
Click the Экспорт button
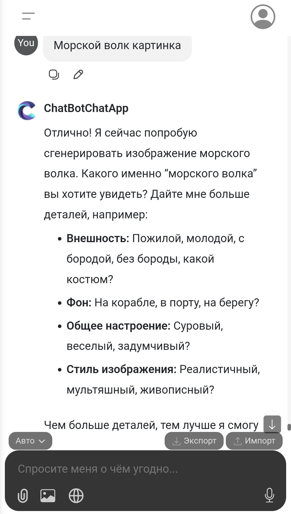194,441
